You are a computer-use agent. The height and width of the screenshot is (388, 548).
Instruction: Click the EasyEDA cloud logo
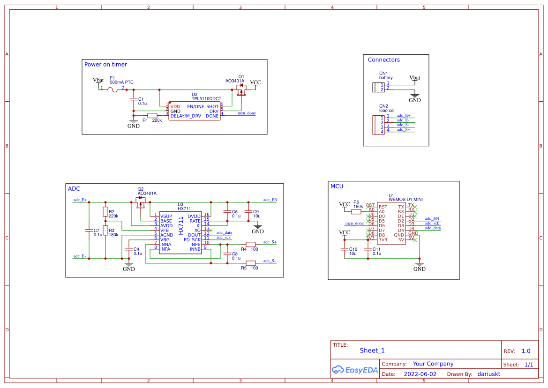click(338, 370)
